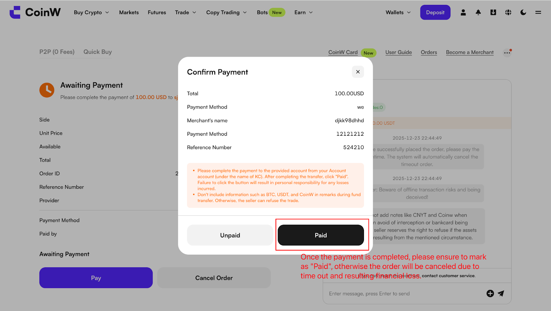
Task: Click the Unpaid button
Action: 230,235
